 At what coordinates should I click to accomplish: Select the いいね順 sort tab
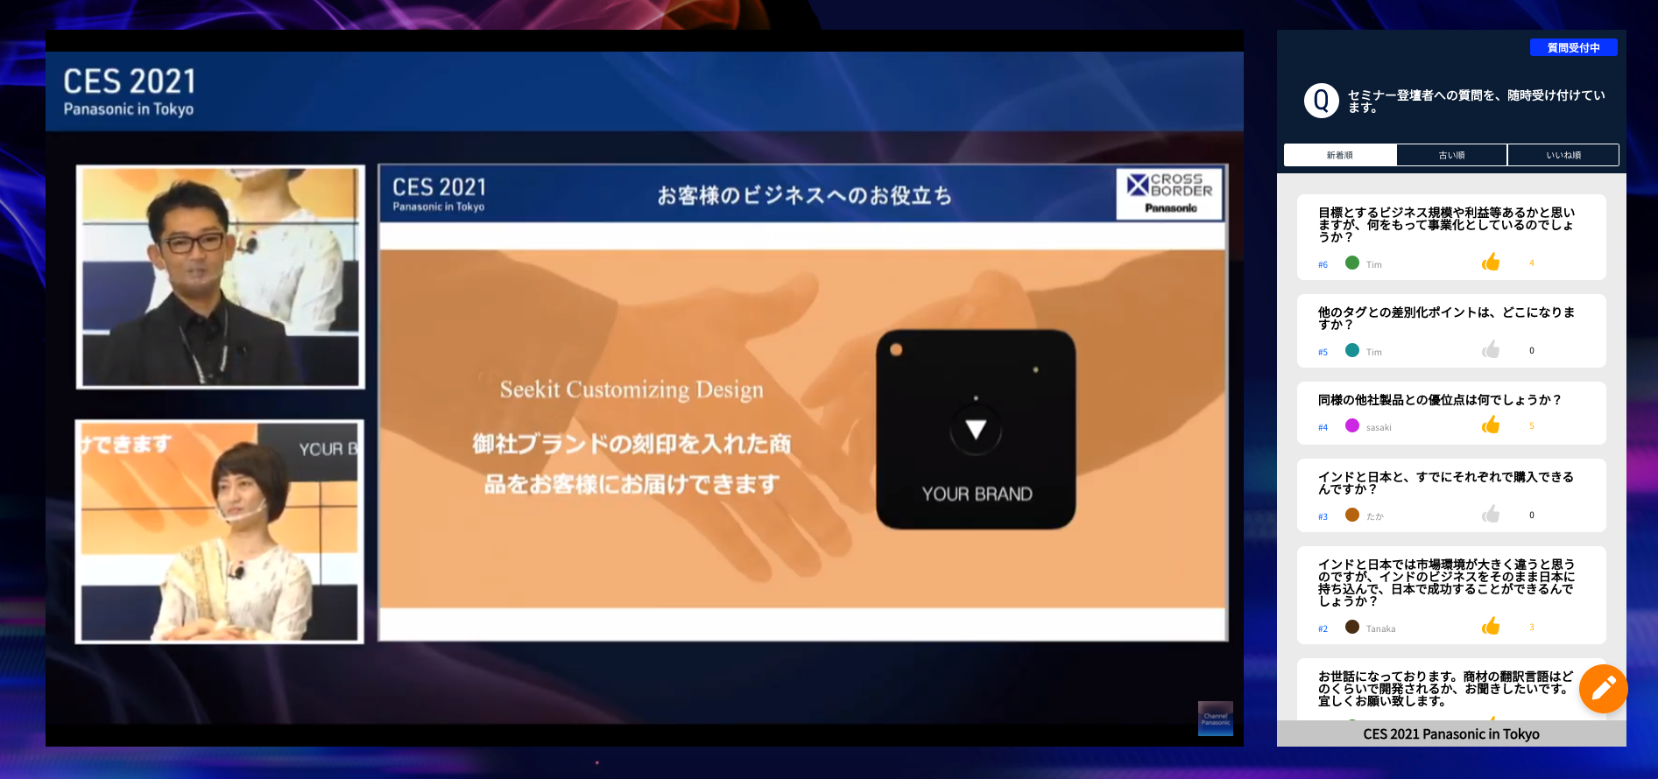(x=1563, y=155)
